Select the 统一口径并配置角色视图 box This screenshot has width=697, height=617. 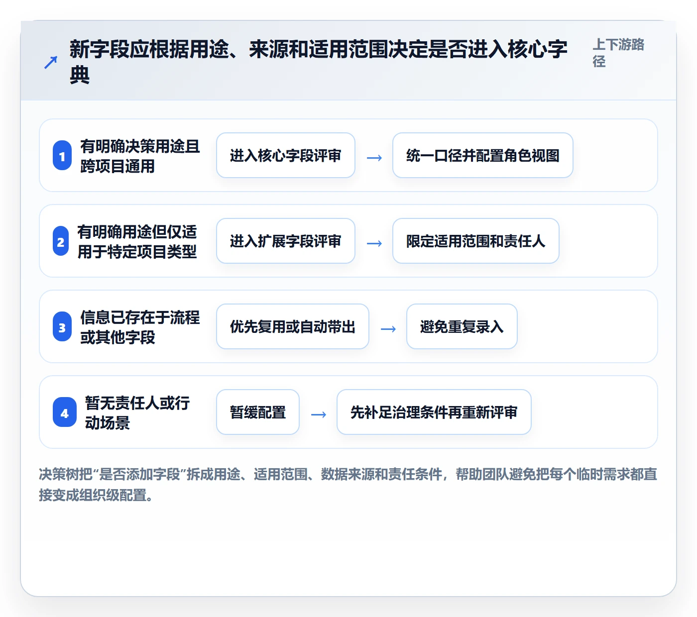(483, 155)
